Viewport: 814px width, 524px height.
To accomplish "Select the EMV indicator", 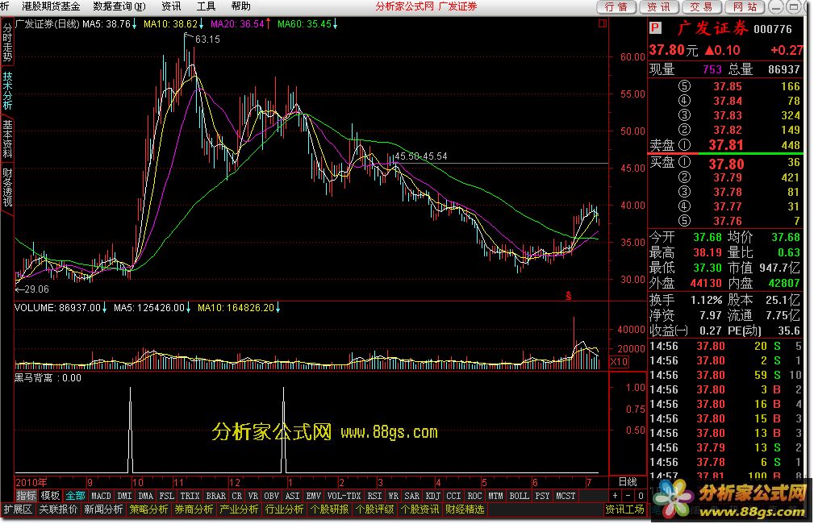I will click(x=314, y=496).
